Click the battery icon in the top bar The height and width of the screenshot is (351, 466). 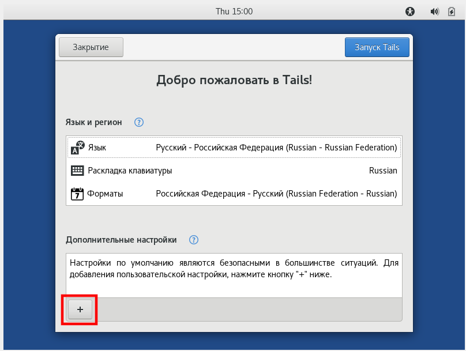(x=451, y=11)
